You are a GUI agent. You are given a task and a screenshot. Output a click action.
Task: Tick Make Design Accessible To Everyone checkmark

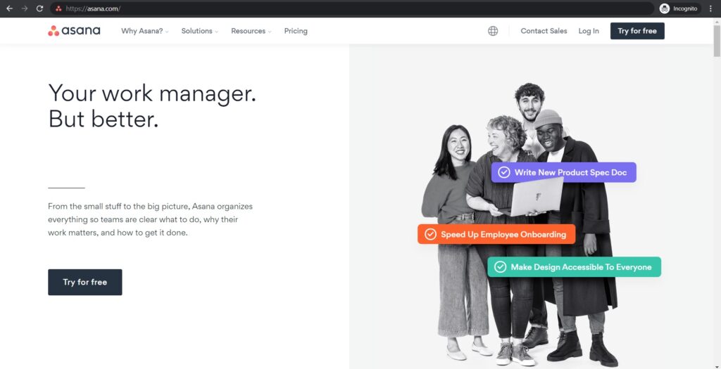500,267
